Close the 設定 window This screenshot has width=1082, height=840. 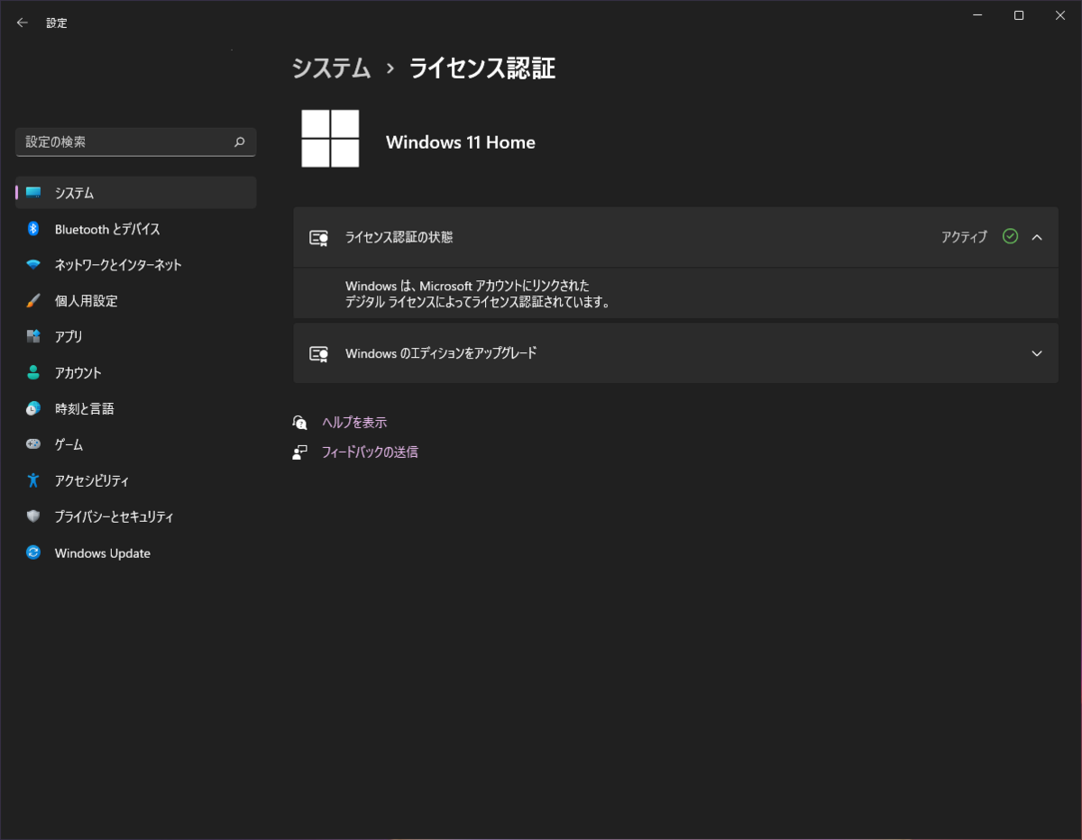tap(1060, 15)
